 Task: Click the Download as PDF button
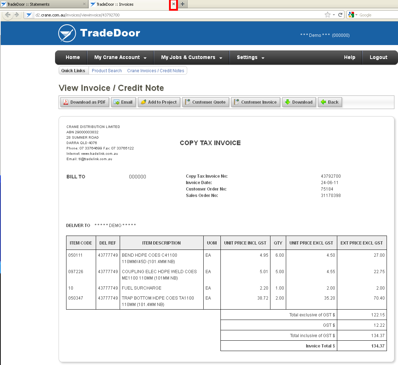85,102
